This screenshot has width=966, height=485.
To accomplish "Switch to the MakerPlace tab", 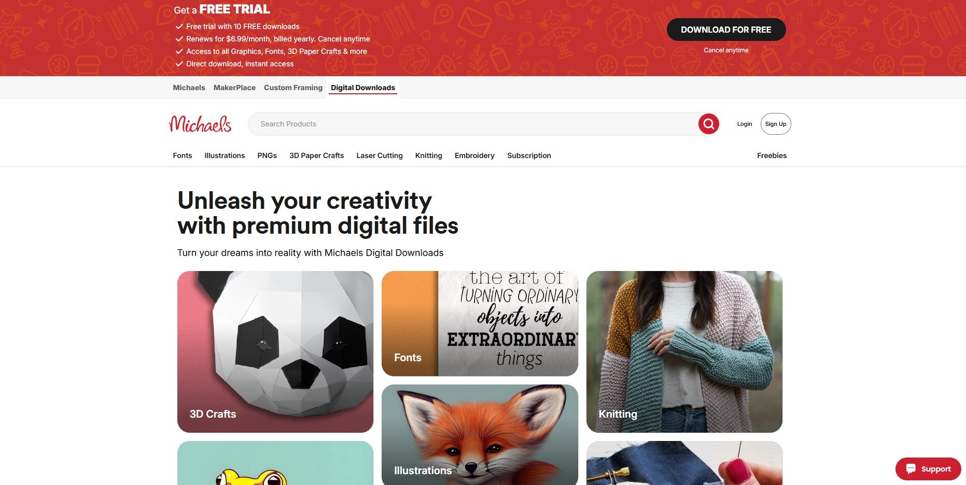I will click(x=234, y=88).
